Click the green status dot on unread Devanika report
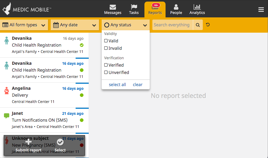The width and height of the screenshot is (268, 158). pos(82,70)
